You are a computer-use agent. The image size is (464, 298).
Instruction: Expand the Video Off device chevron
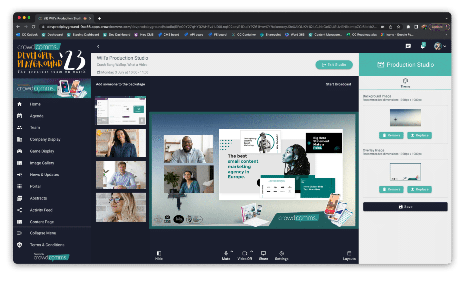tap(251, 251)
